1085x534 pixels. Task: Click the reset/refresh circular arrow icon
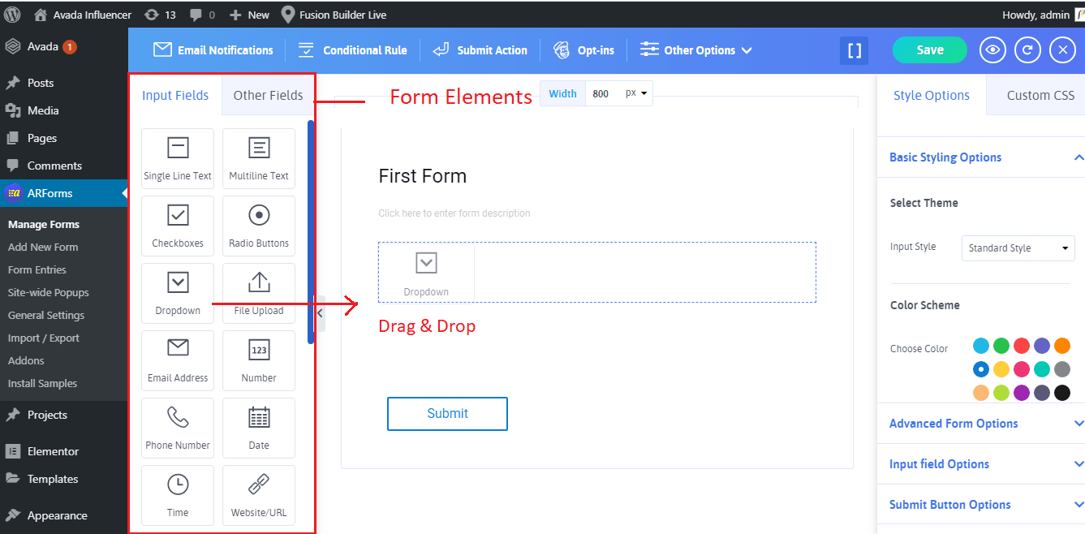coord(1027,50)
